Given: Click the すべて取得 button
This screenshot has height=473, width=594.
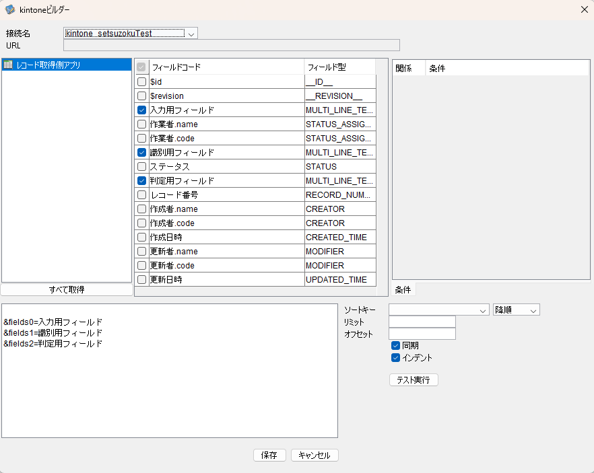Looking at the screenshot, I should tap(67, 289).
